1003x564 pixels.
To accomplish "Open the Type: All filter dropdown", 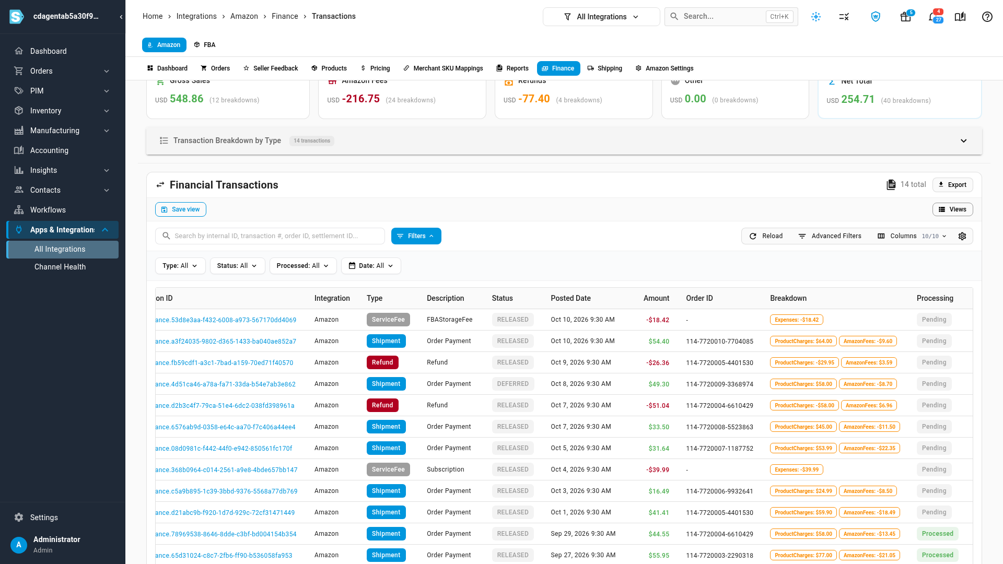I will point(180,266).
